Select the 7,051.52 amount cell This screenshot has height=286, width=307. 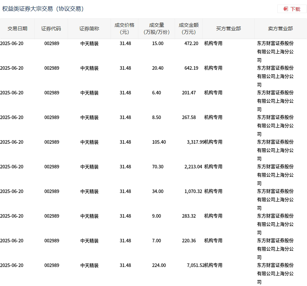(x=195, y=265)
